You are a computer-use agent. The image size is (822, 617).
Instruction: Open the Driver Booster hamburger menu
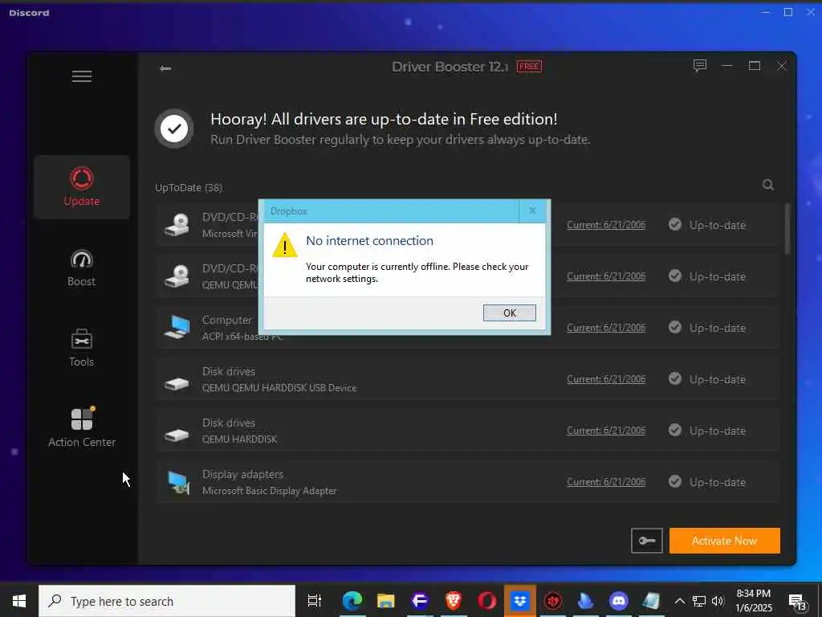(82, 76)
